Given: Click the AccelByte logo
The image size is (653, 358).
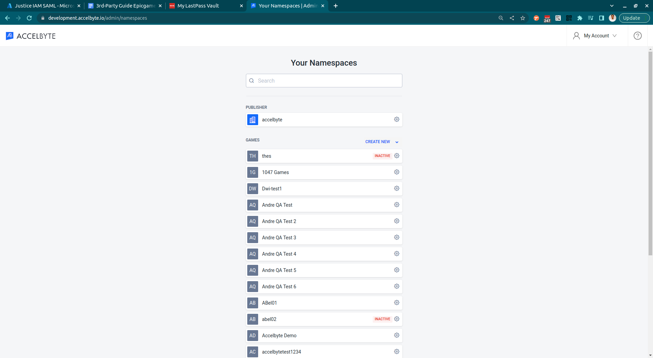Looking at the screenshot, I should point(31,36).
